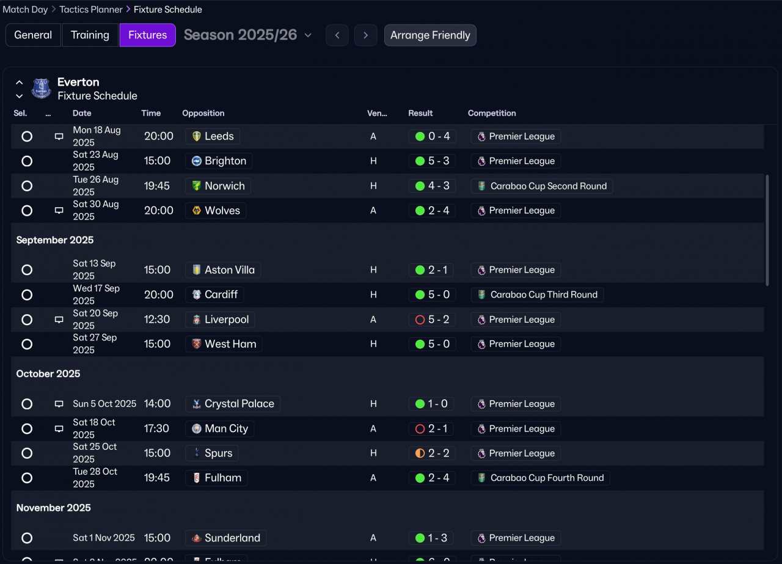
Task: Click the TV broadcast icon on Man City row
Action: (59, 429)
